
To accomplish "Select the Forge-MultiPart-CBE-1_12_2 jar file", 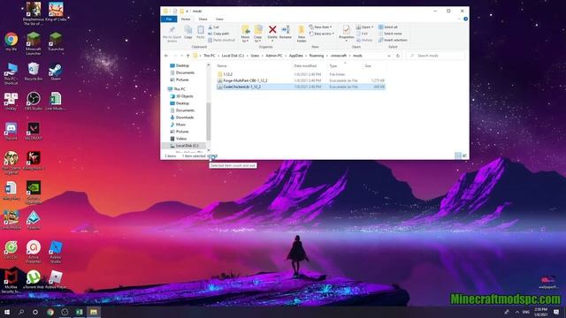I will [301, 80].
